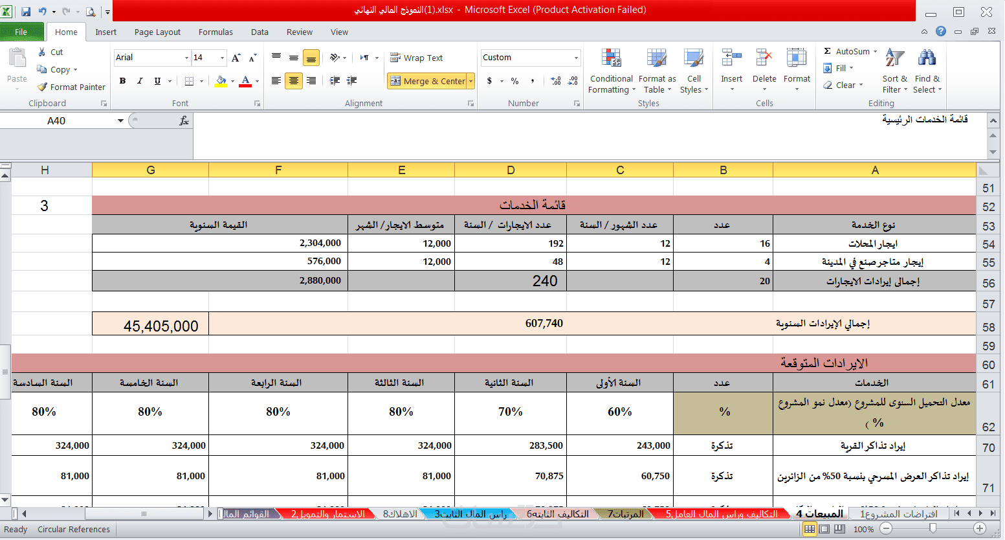Open the Page Layout ribbon tab
The height and width of the screenshot is (540, 1005).
pos(157,32)
